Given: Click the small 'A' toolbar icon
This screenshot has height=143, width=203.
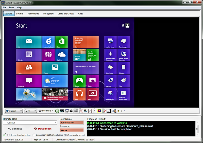Looking at the screenshot, I should point(124,111).
